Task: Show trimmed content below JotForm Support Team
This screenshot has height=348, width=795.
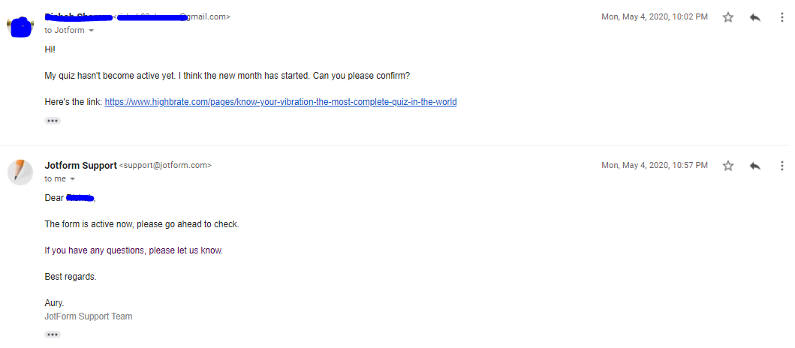Action: point(53,334)
